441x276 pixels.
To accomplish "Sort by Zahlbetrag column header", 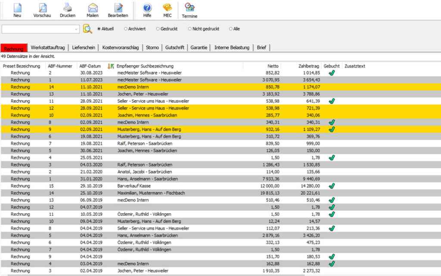I will pyautogui.click(x=308, y=66).
